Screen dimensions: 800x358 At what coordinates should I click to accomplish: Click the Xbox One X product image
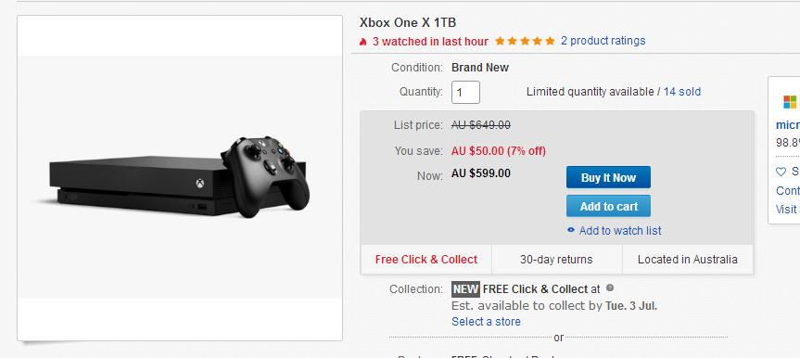coord(180,177)
